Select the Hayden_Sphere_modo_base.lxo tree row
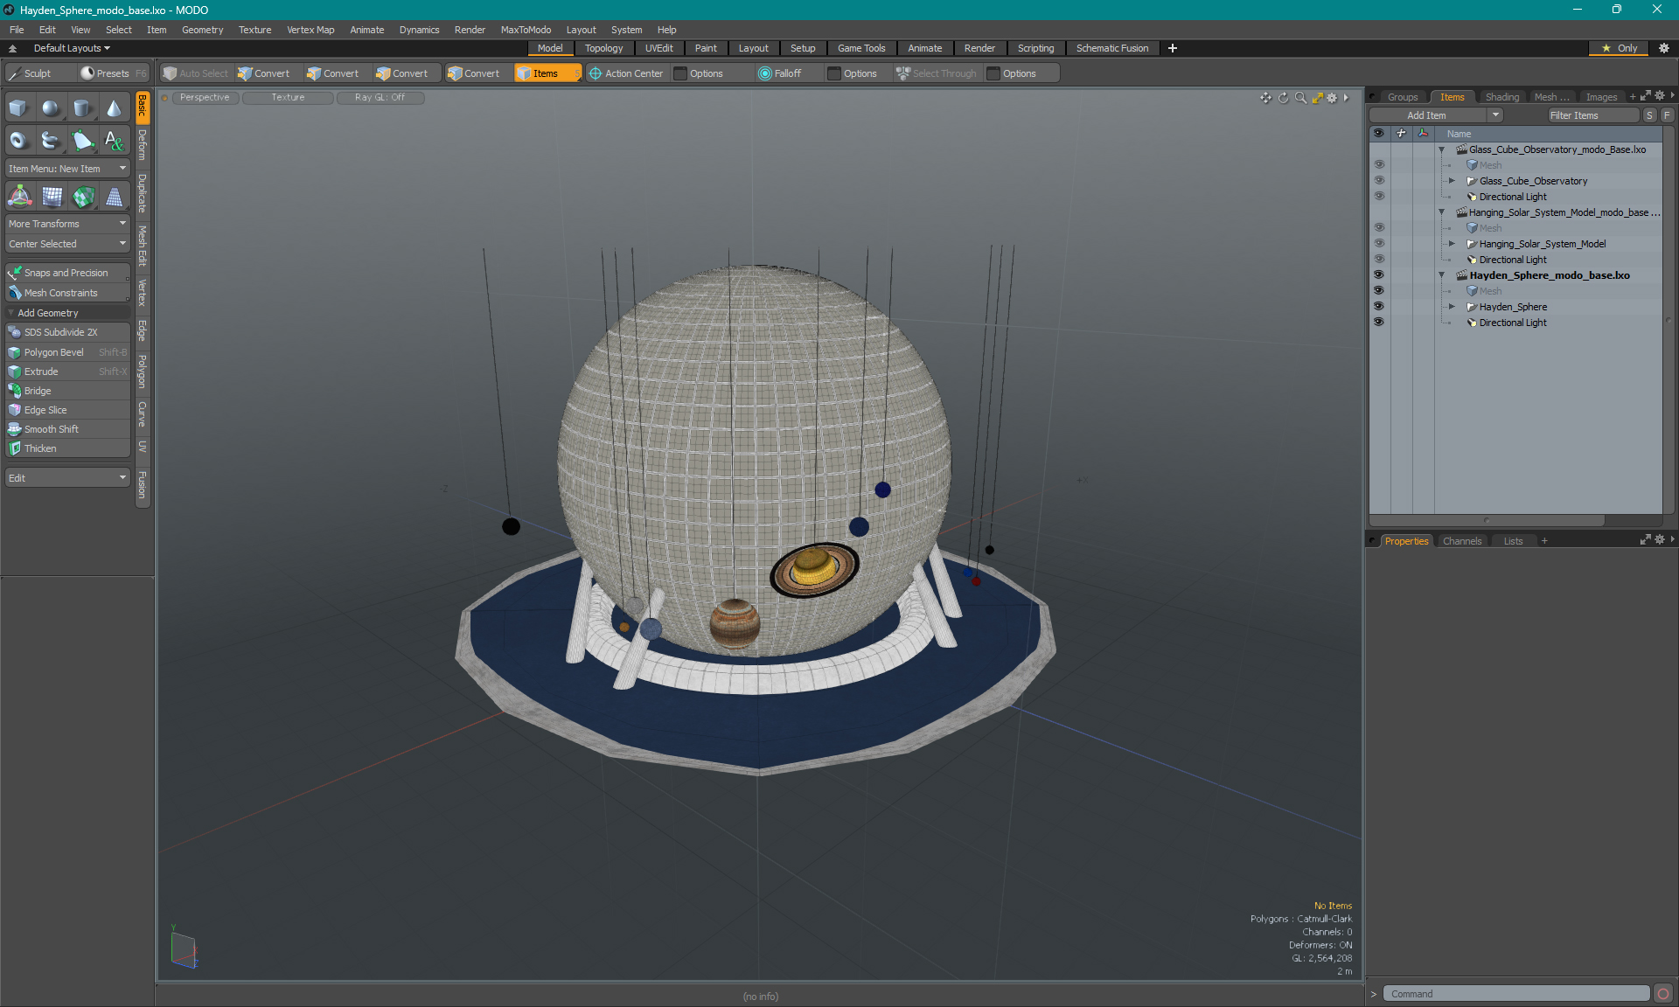 (1549, 275)
